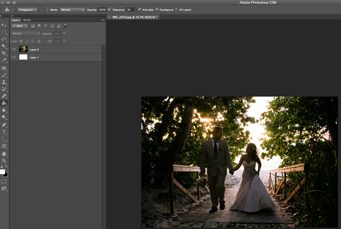
Task: Enable the All Layers checkbox
Action: (177, 10)
